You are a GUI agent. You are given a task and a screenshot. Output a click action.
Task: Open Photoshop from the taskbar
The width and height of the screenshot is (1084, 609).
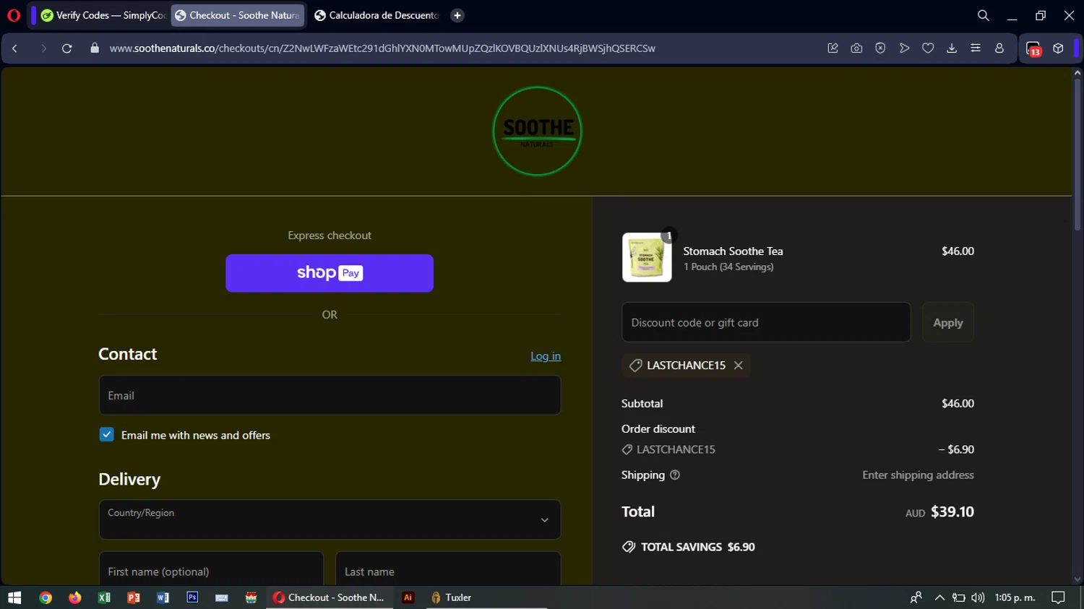coord(192,597)
